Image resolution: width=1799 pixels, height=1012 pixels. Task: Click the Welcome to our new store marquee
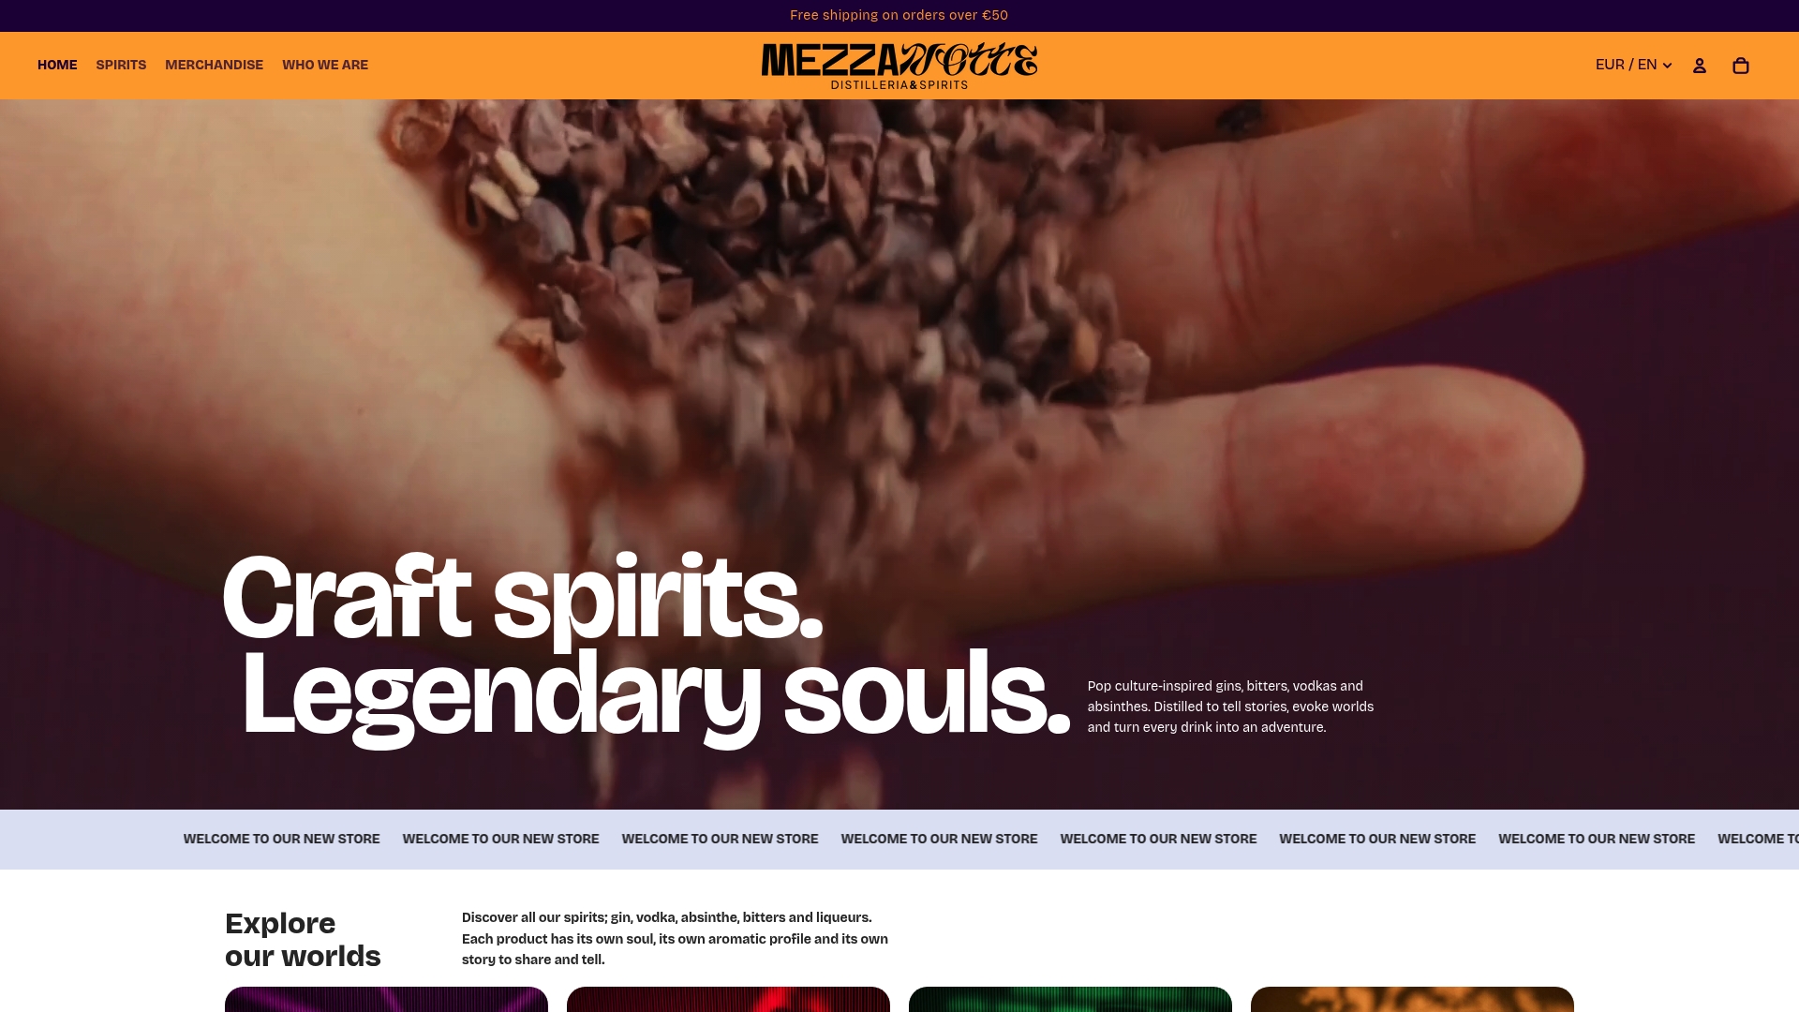899,839
